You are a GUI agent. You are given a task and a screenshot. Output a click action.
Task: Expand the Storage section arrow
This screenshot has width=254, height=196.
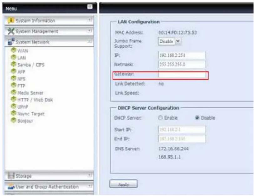click(89, 175)
